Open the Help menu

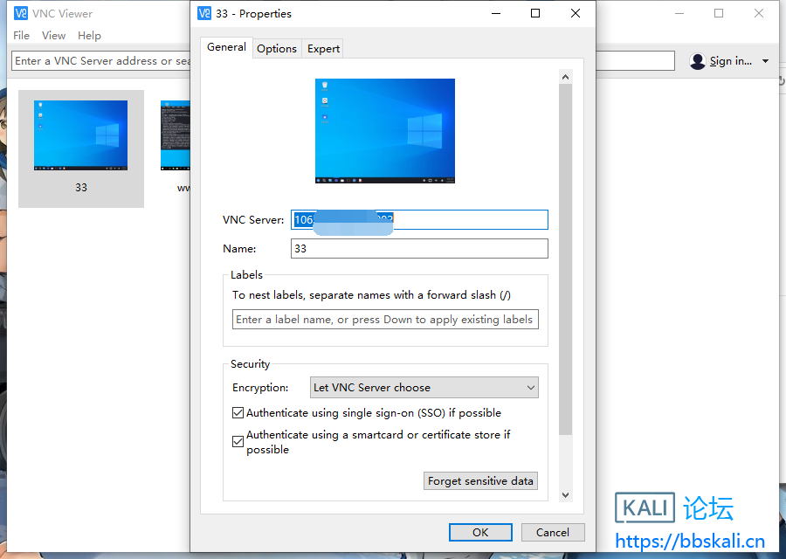tap(89, 35)
